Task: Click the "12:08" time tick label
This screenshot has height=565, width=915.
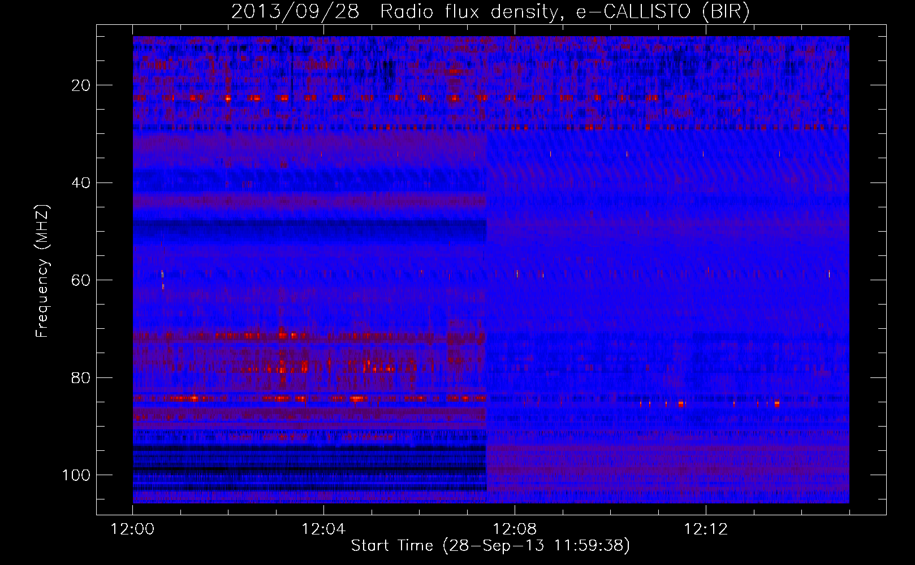Action: [515, 529]
